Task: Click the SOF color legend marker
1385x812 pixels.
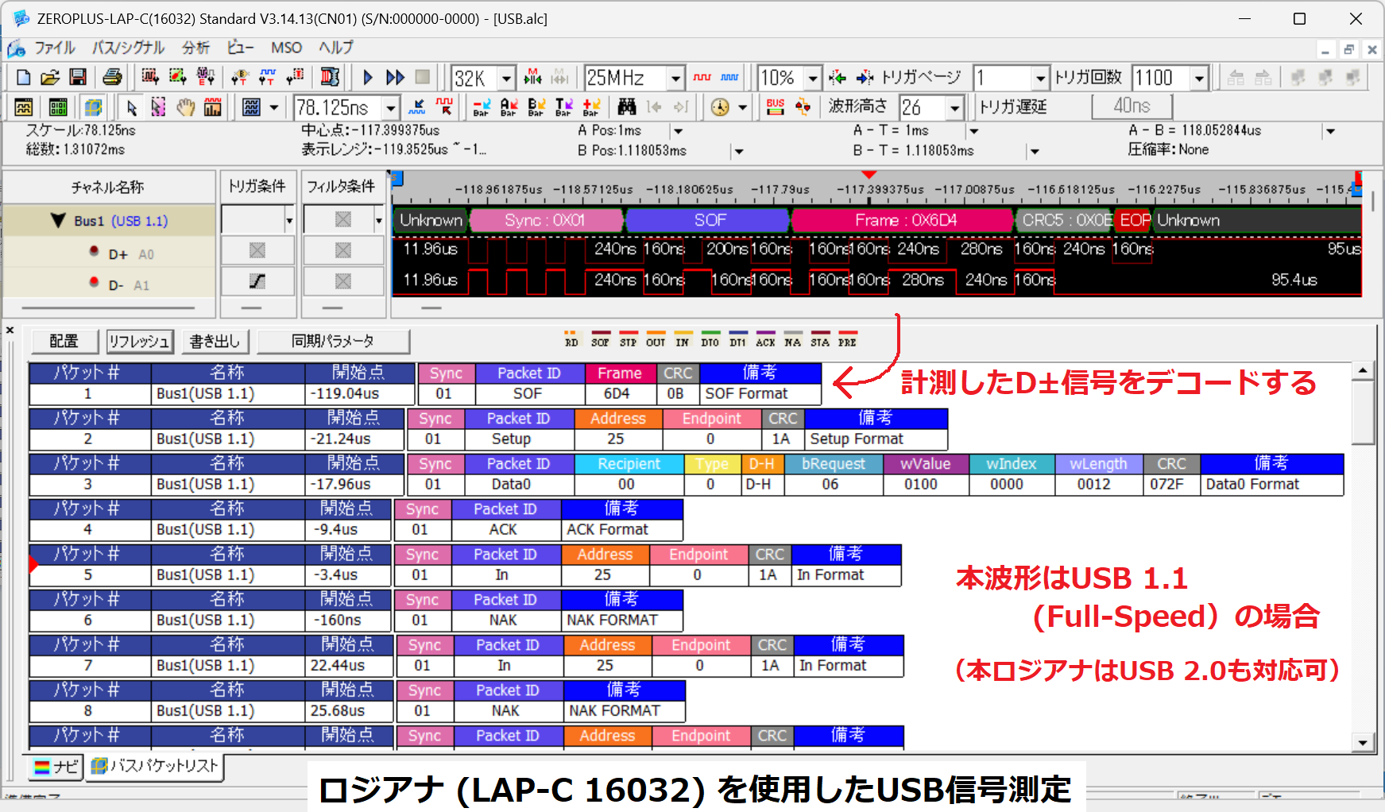Action: click(x=600, y=340)
